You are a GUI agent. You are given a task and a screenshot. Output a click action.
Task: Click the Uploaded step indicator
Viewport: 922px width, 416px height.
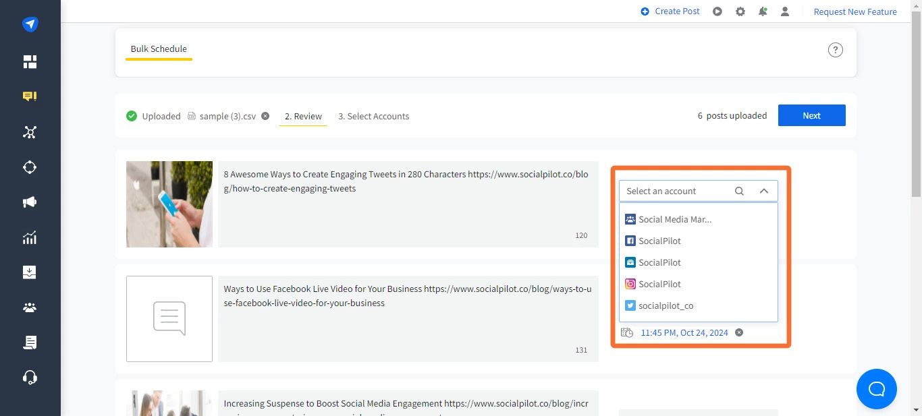[153, 116]
